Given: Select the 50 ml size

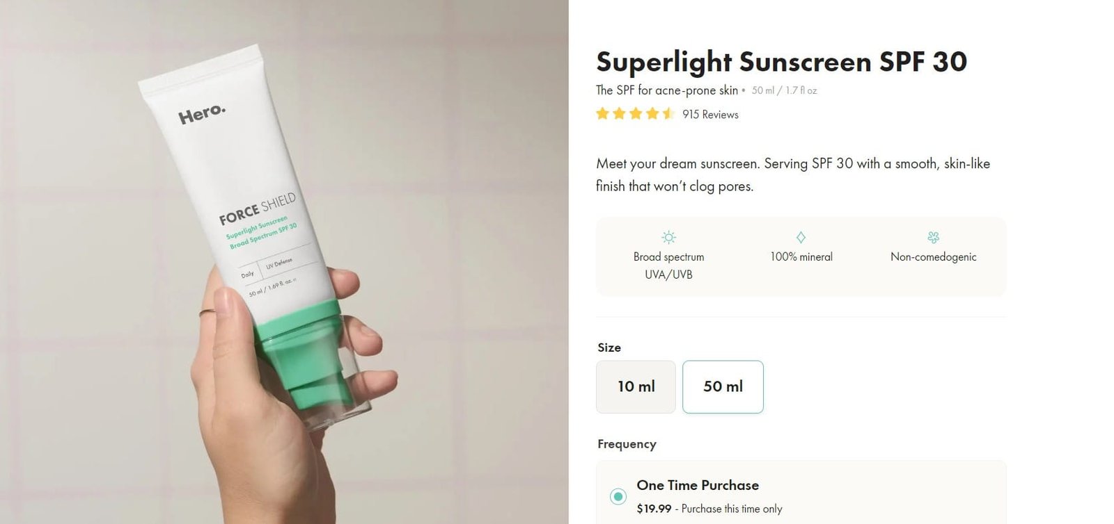Looking at the screenshot, I should (723, 386).
